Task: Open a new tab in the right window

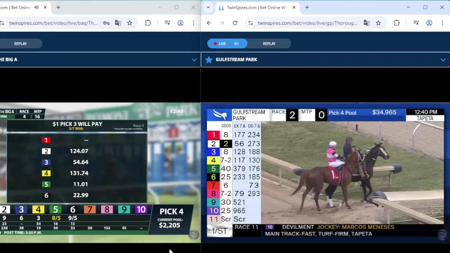Action: pos(307,7)
